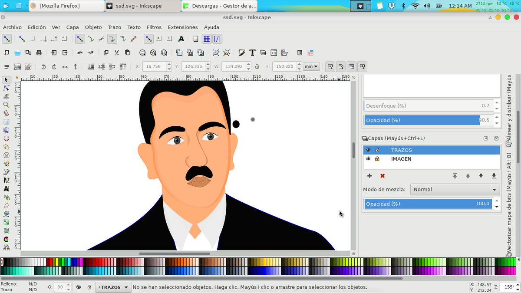Screen dimensions: 521x293
Task: Click the Paste clipboard icon
Action: [127, 53]
